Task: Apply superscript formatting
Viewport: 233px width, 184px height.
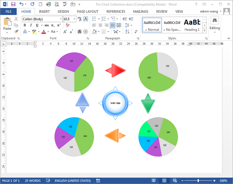Action: (x=59, y=25)
